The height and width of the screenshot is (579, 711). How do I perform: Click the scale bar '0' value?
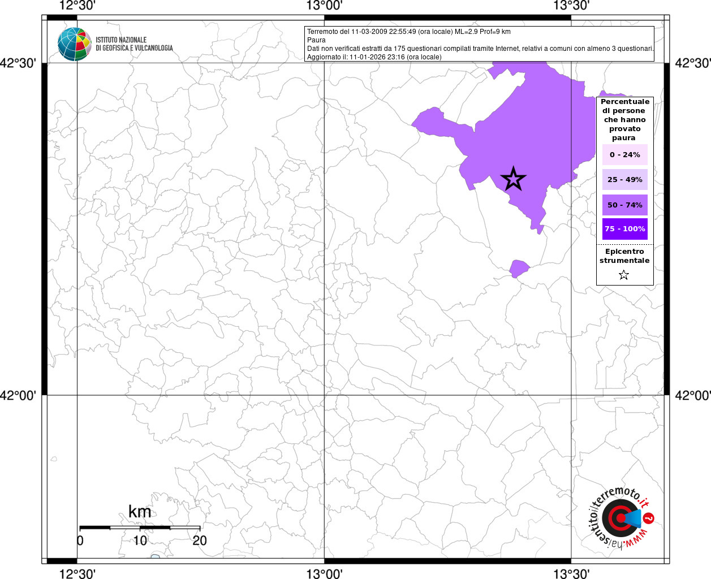(80, 541)
